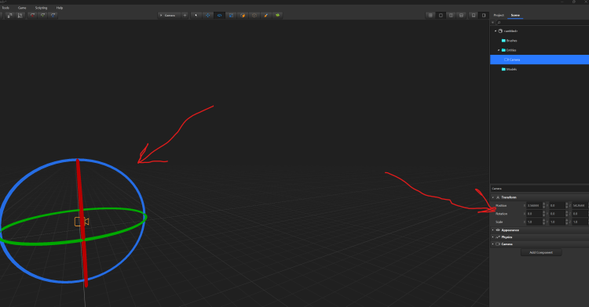Click the orange camera icon in viewport

pos(82,222)
